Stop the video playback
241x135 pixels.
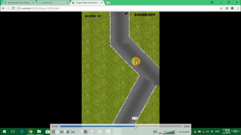(x=67, y=132)
